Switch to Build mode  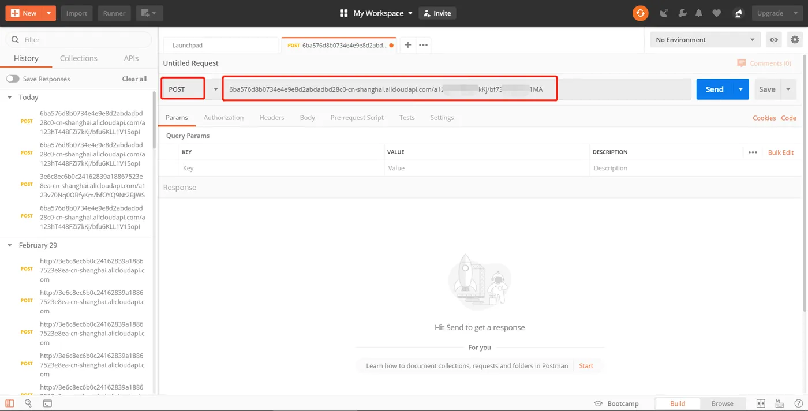pos(678,403)
